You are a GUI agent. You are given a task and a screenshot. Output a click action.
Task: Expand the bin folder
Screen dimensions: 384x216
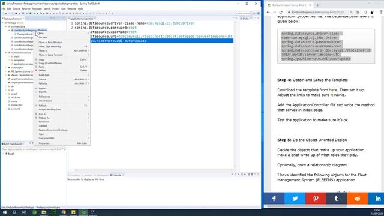[6, 86]
